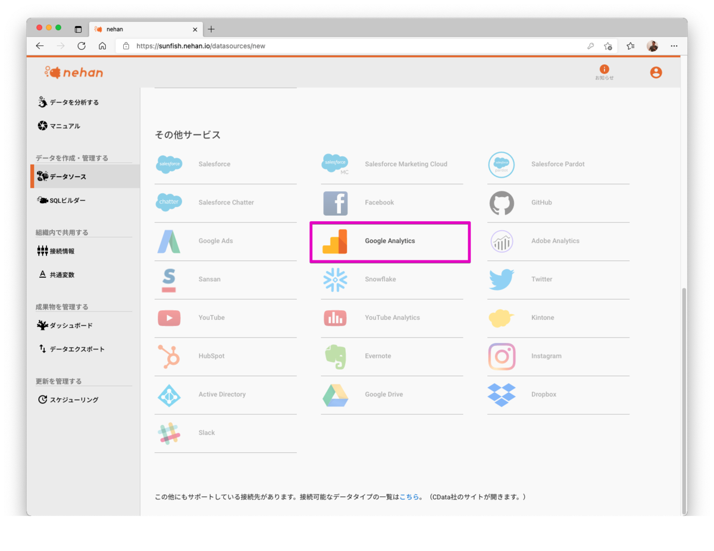Click the Snowflake icon
Viewport: 714px width, 551px height.
pyautogui.click(x=335, y=280)
